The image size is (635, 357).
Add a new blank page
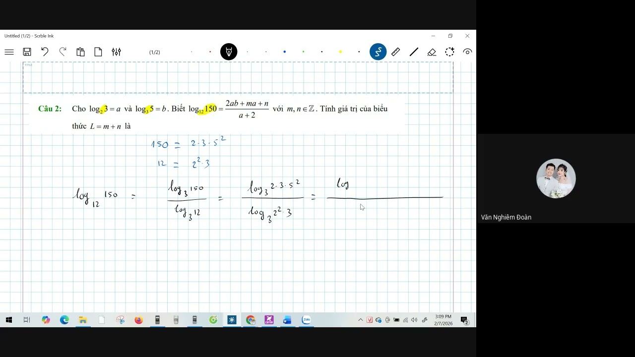pyautogui.click(x=98, y=52)
